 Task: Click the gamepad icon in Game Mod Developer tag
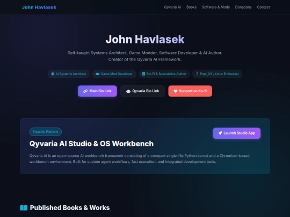point(97,74)
